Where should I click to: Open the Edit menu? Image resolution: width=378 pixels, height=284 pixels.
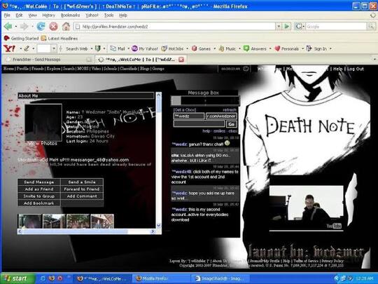point(19,15)
